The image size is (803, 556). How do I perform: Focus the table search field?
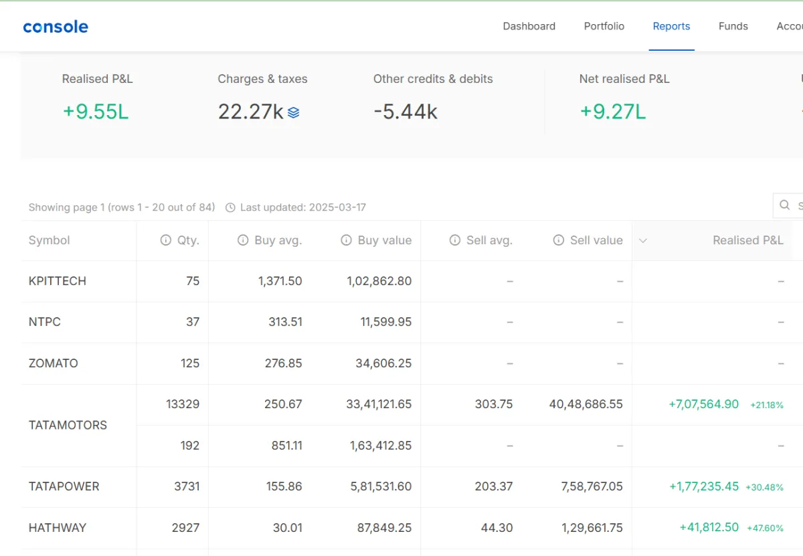point(788,205)
